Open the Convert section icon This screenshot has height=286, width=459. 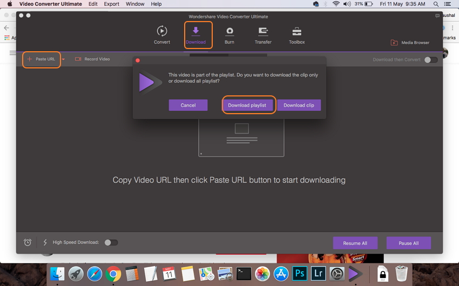[161, 34]
